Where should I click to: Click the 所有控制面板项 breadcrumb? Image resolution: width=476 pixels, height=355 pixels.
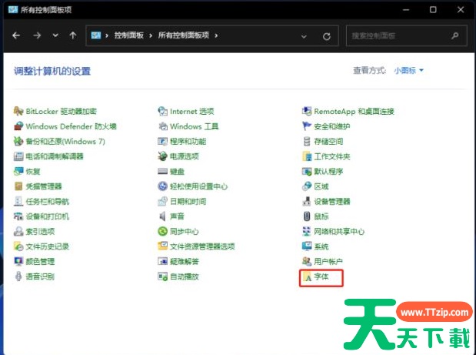click(183, 35)
